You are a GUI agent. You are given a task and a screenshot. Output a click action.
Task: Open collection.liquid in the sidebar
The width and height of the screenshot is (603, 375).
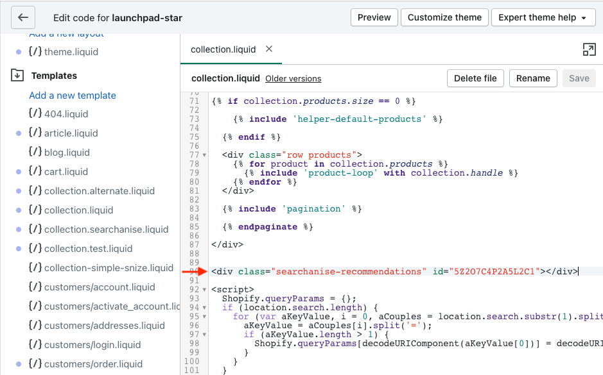pyautogui.click(x=79, y=210)
